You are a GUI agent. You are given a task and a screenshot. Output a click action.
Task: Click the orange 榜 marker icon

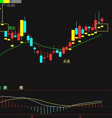coord(21,88)
